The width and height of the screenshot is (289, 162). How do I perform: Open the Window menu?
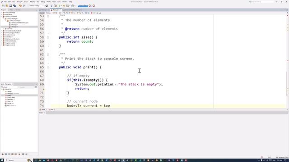tap(65, 2)
